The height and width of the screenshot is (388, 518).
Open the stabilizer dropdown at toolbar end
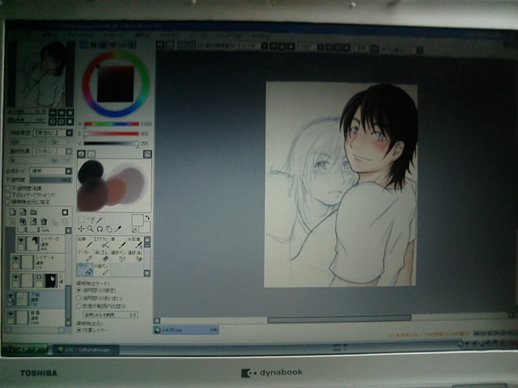coord(419,50)
